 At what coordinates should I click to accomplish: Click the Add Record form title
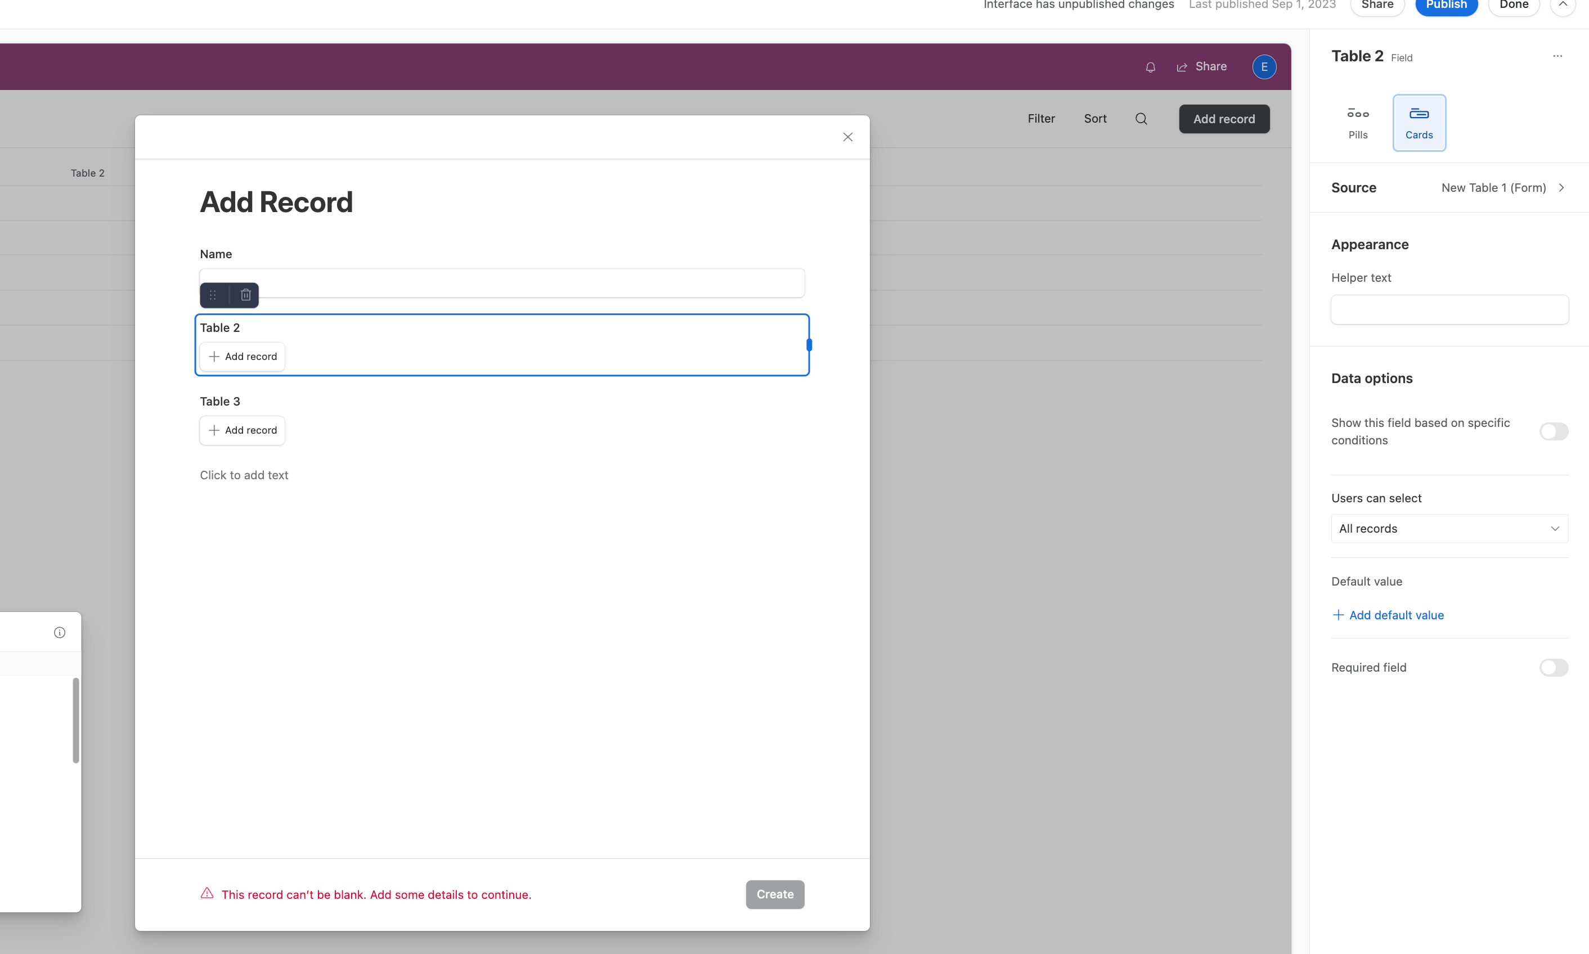276,202
